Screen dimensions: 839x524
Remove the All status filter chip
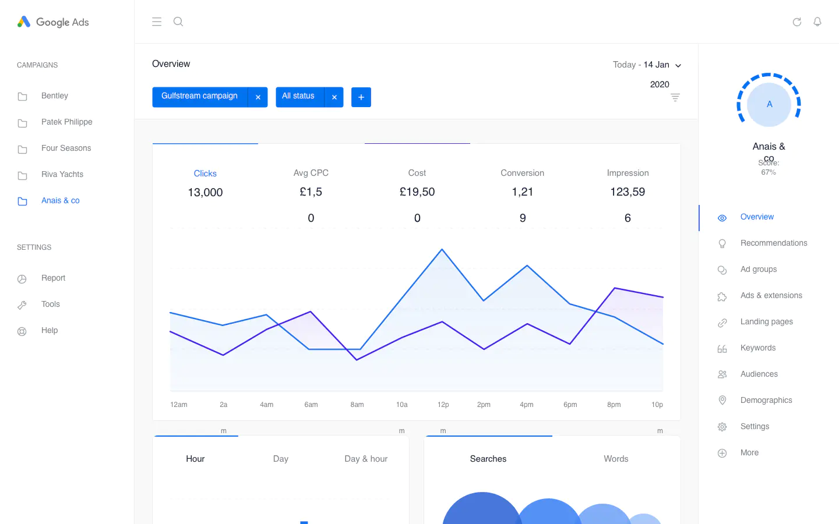pyautogui.click(x=334, y=97)
